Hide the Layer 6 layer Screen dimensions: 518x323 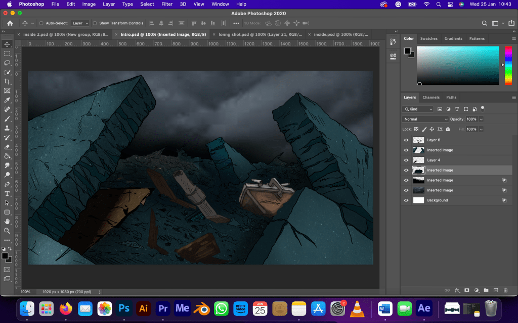(x=406, y=140)
